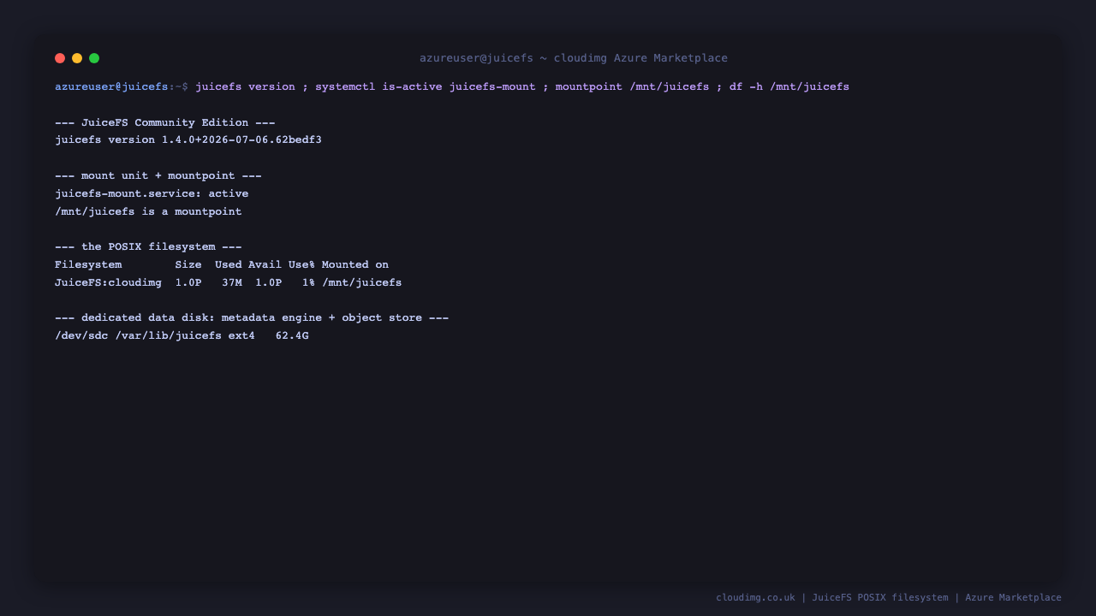Click 'mountpoint /mnt/juicefs' in the command line

633,86
